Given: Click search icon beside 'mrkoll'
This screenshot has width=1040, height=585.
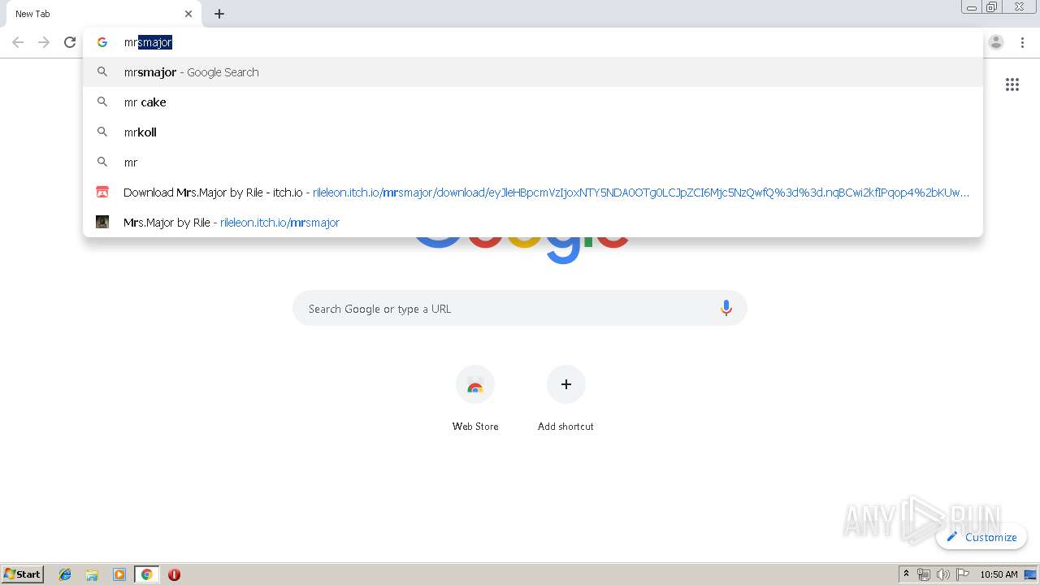Looking at the screenshot, I should (x=102, y=132).
